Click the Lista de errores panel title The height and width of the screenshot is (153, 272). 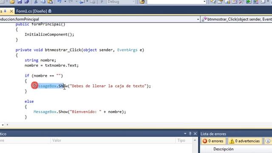213,134
